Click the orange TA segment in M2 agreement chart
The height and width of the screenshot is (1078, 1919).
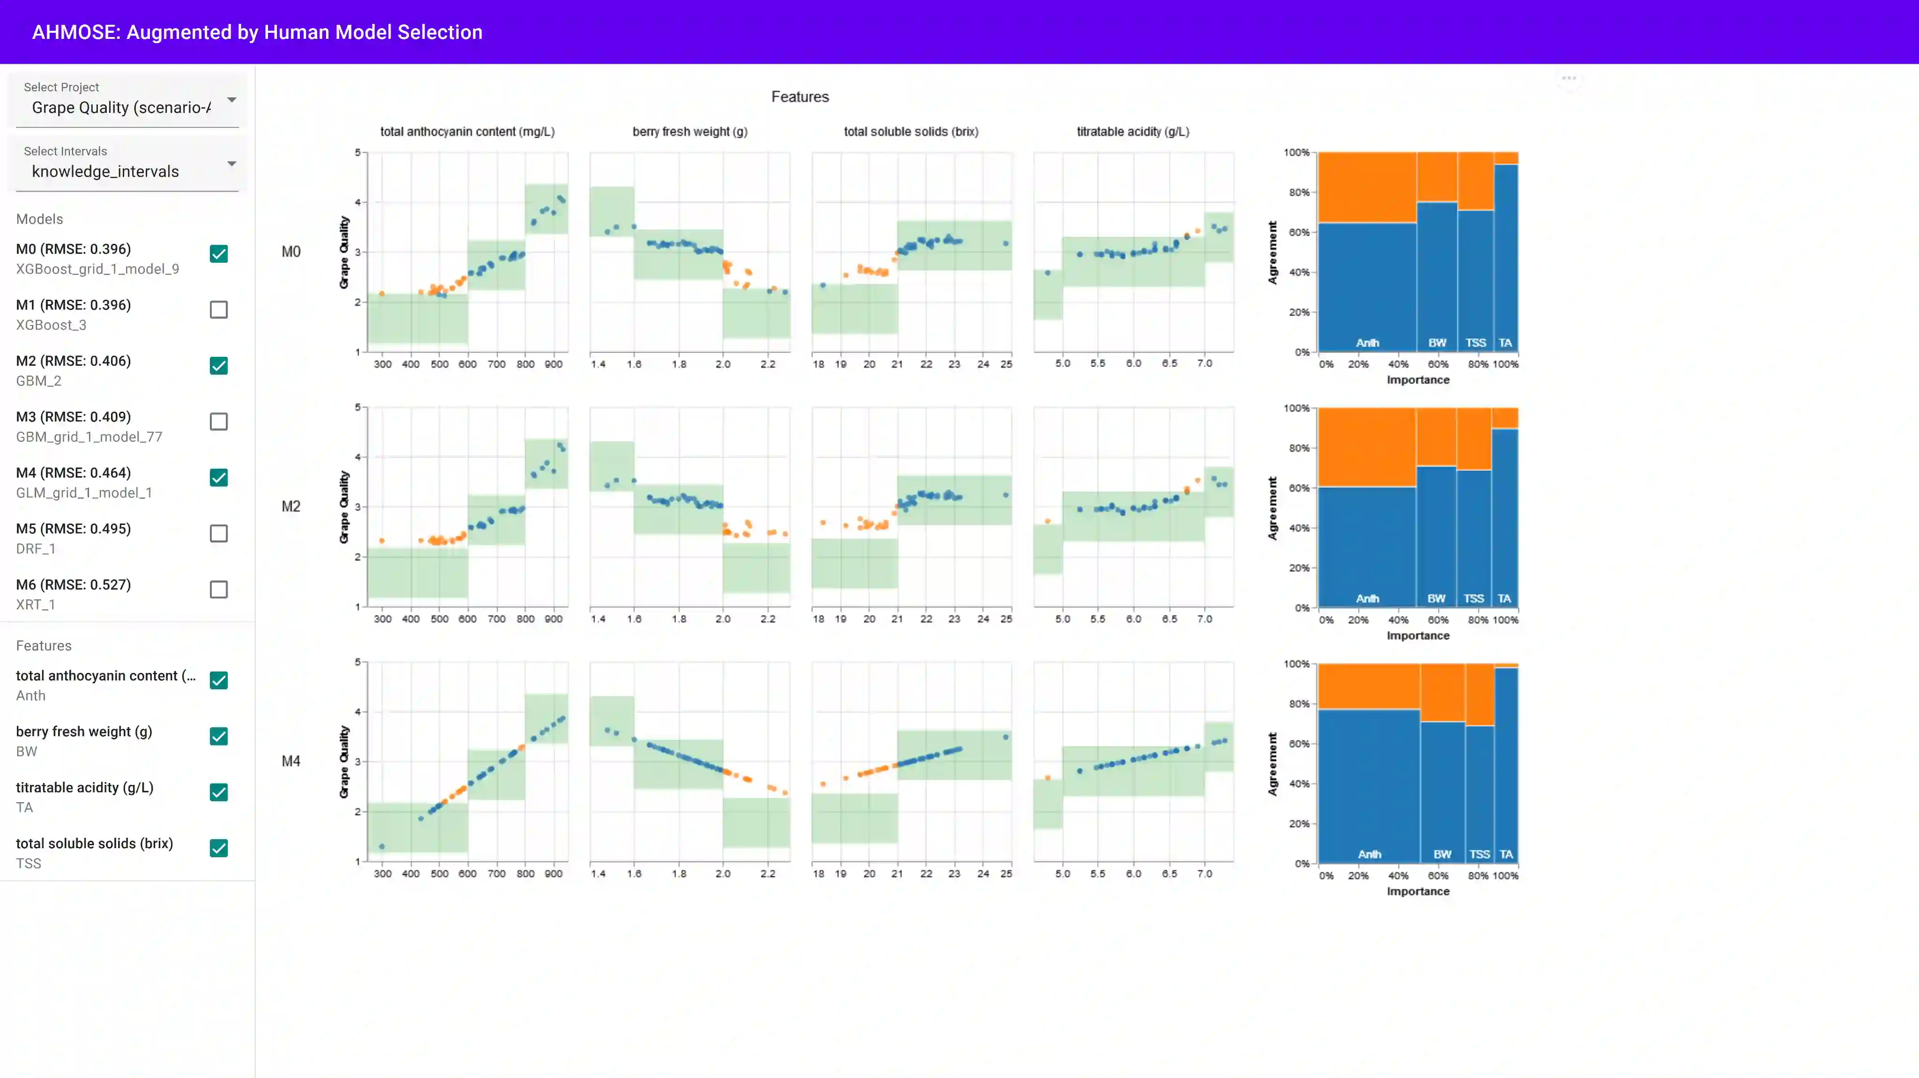[x=1504, y=418]
